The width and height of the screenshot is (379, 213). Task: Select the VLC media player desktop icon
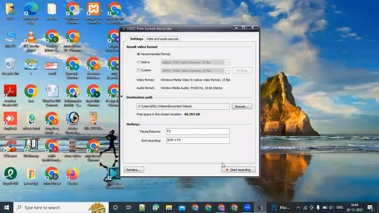pos(31,41)
